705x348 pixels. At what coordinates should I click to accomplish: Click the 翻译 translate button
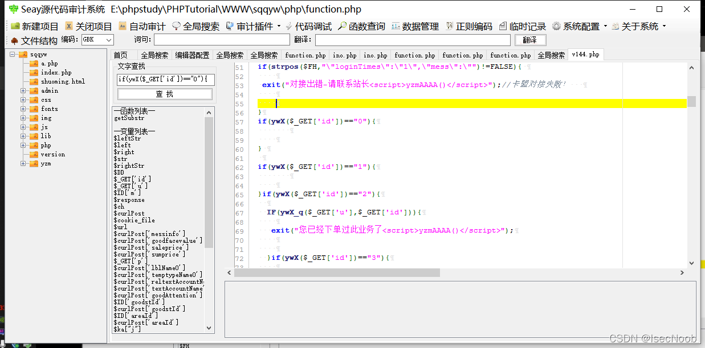tap(530, 40)
